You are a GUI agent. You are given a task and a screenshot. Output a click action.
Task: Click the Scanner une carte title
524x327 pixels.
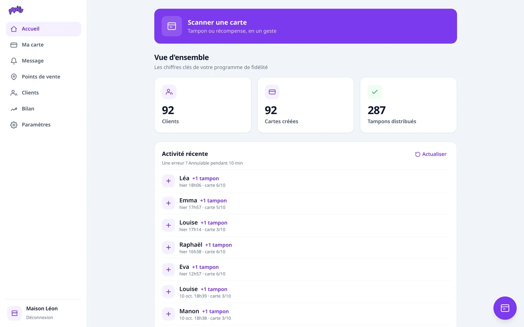tap(217, 23)
